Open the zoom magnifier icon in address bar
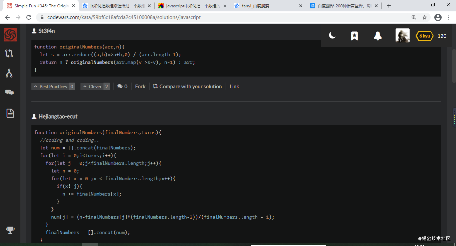The image size is (456, 246). [x=414, y=17]
